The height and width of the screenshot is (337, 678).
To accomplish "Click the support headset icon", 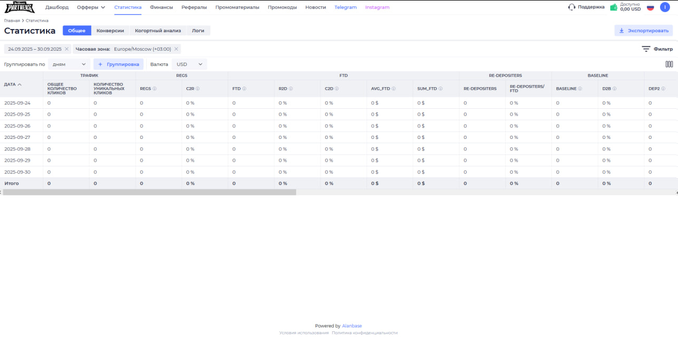I will point(572,7).
